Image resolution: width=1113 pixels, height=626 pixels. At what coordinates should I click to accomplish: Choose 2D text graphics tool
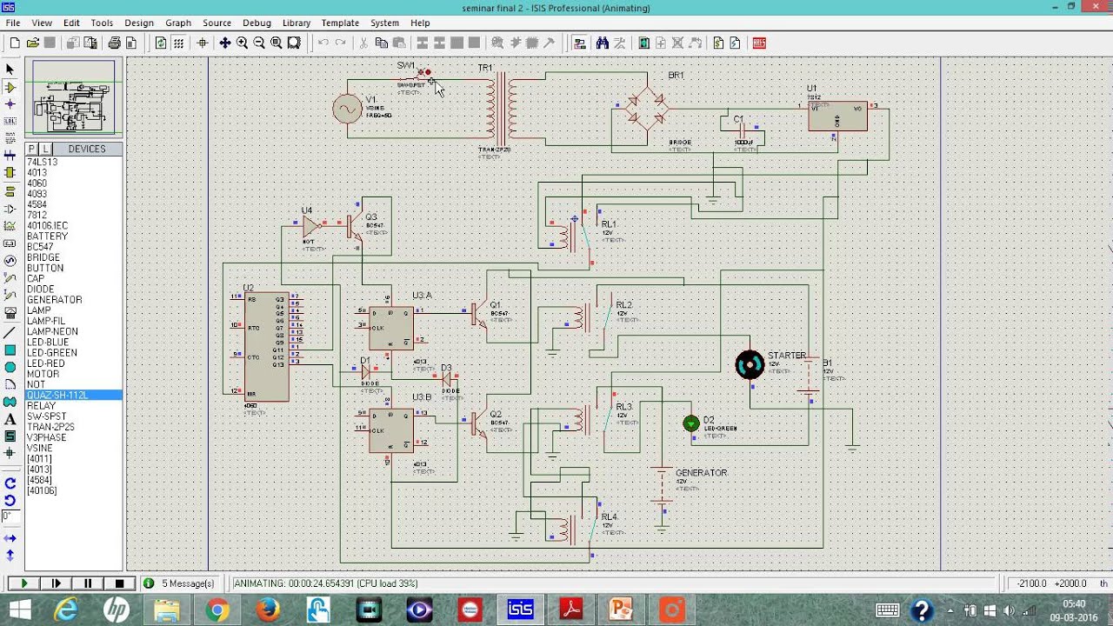[10, 419]
